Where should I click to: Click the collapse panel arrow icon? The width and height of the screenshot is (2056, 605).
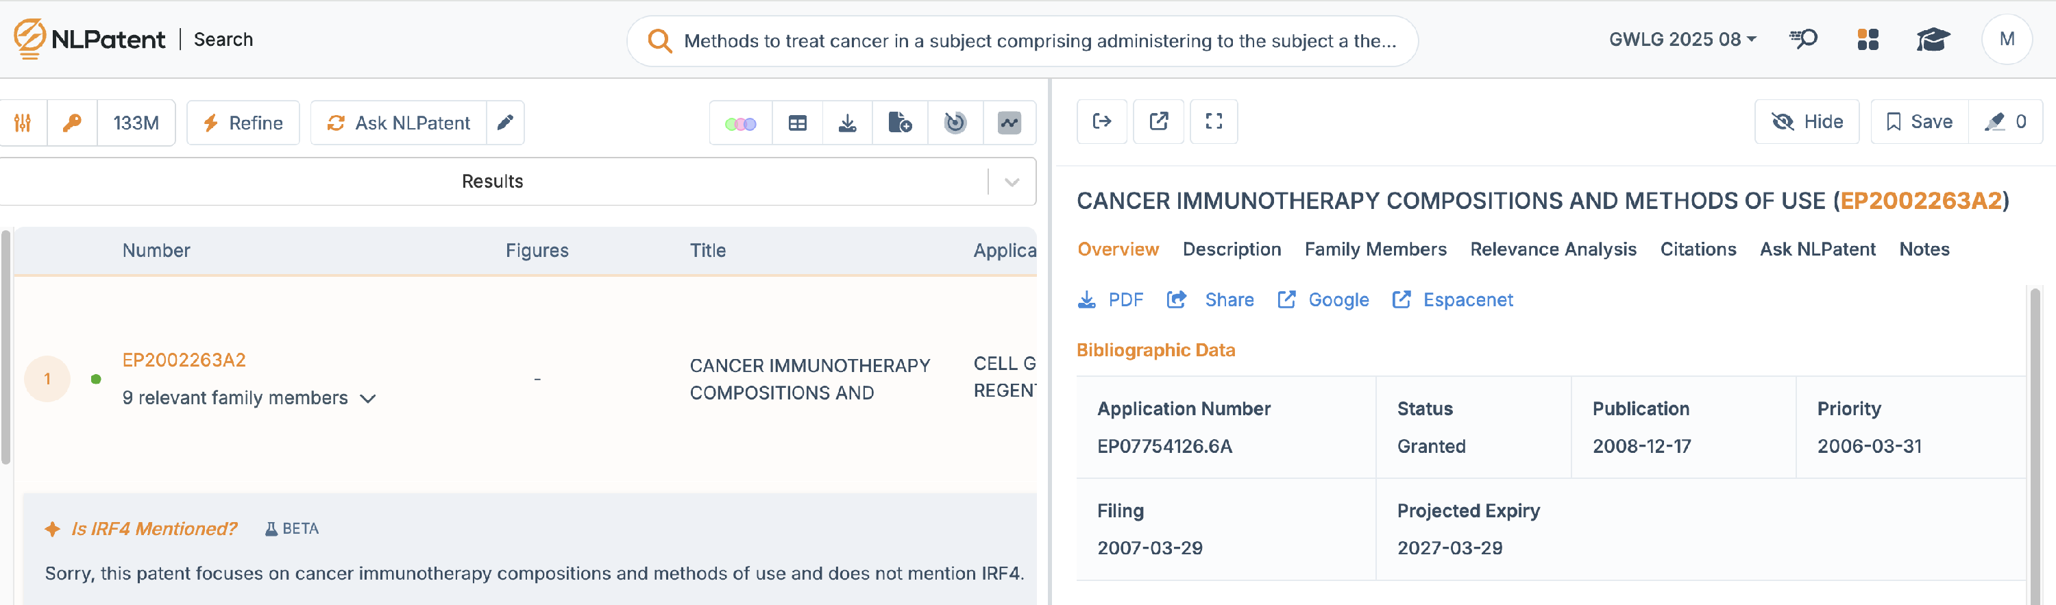pos(1101,121)
